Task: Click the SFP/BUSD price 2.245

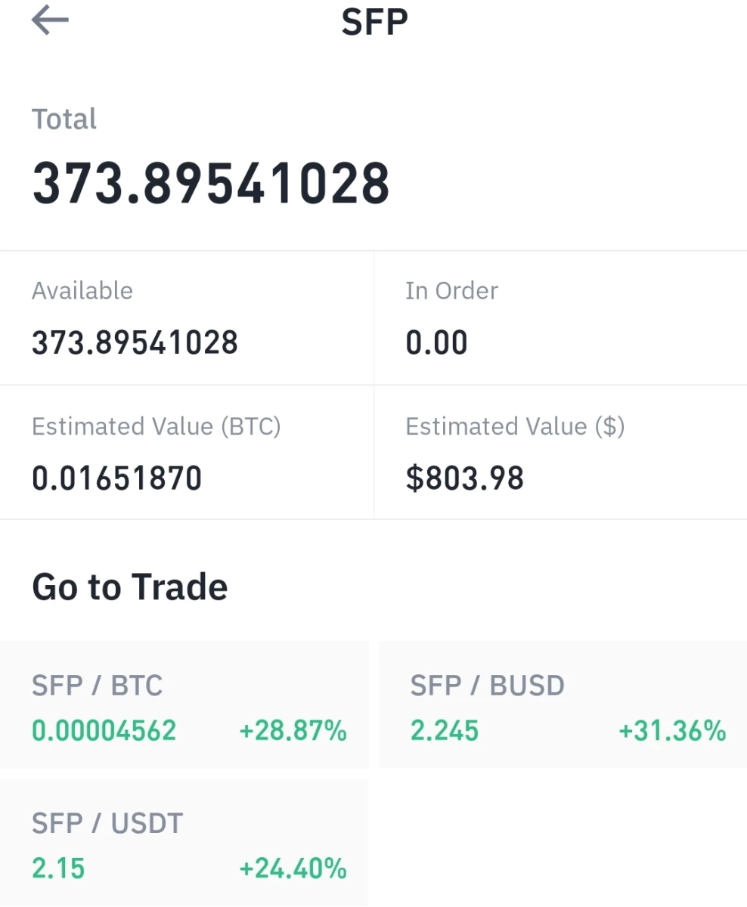Action: click(x=445, y=731)
